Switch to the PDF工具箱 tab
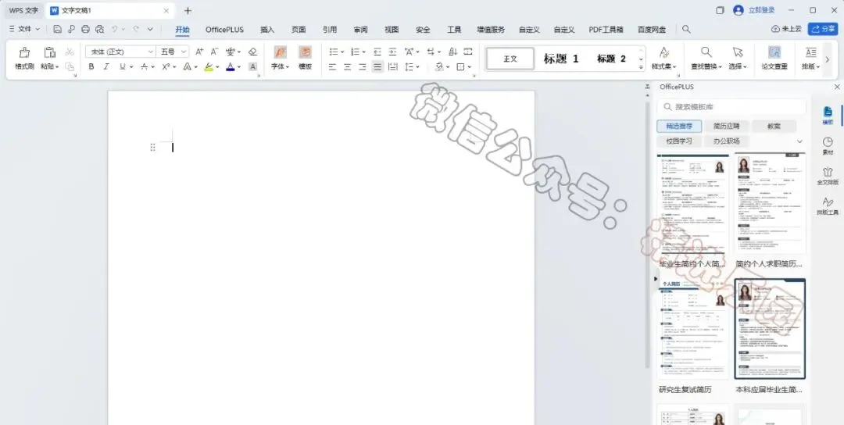Image resolution: width=844 pixels, height=425 pixels. coord(606,30)
